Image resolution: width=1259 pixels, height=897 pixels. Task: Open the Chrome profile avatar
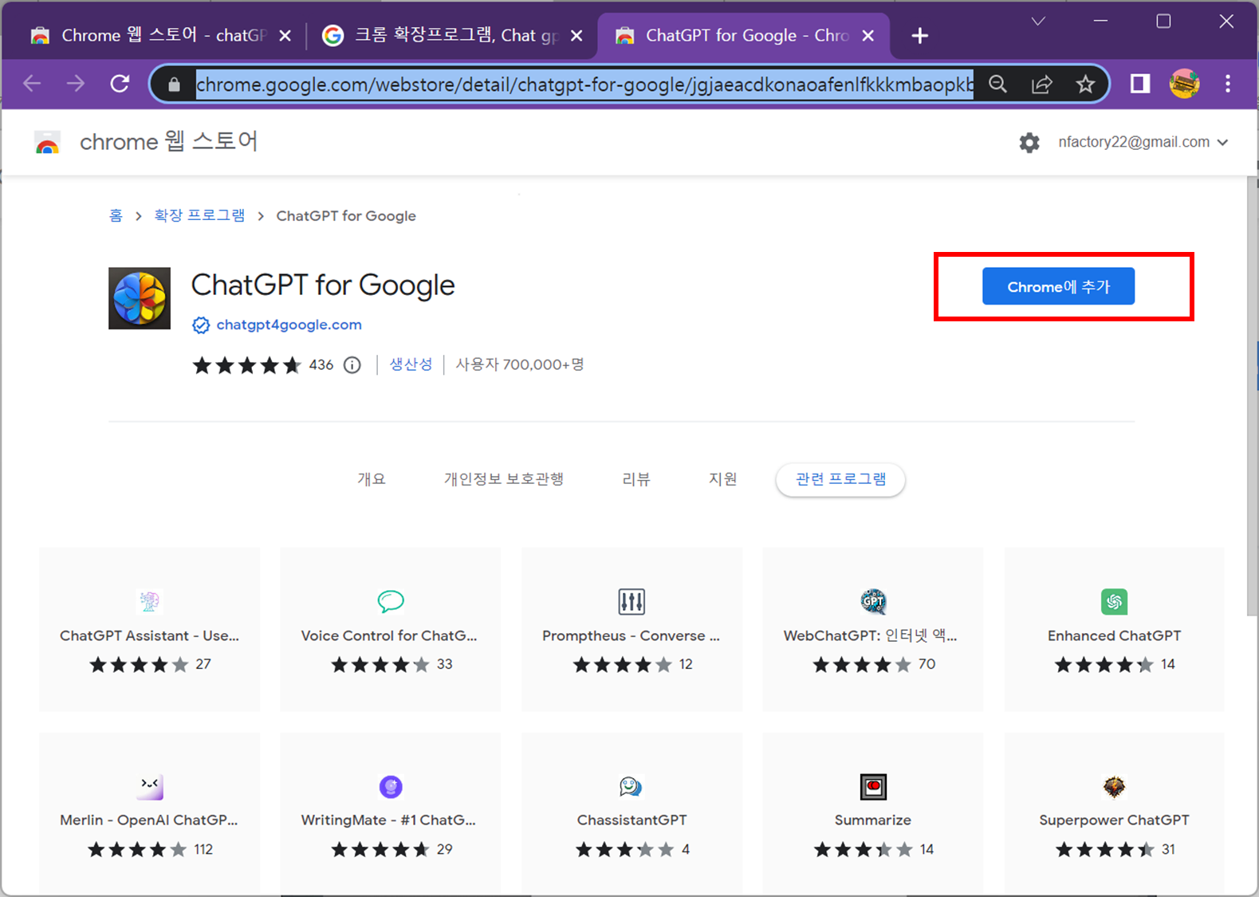1184,84
